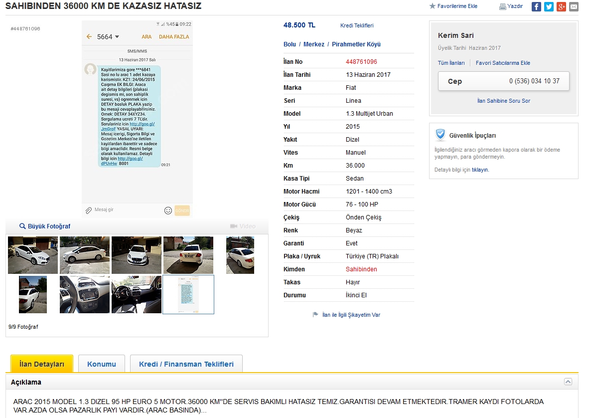Collapse the Açıklama section
Screen dimensions: 591x418
pos(568,382)
